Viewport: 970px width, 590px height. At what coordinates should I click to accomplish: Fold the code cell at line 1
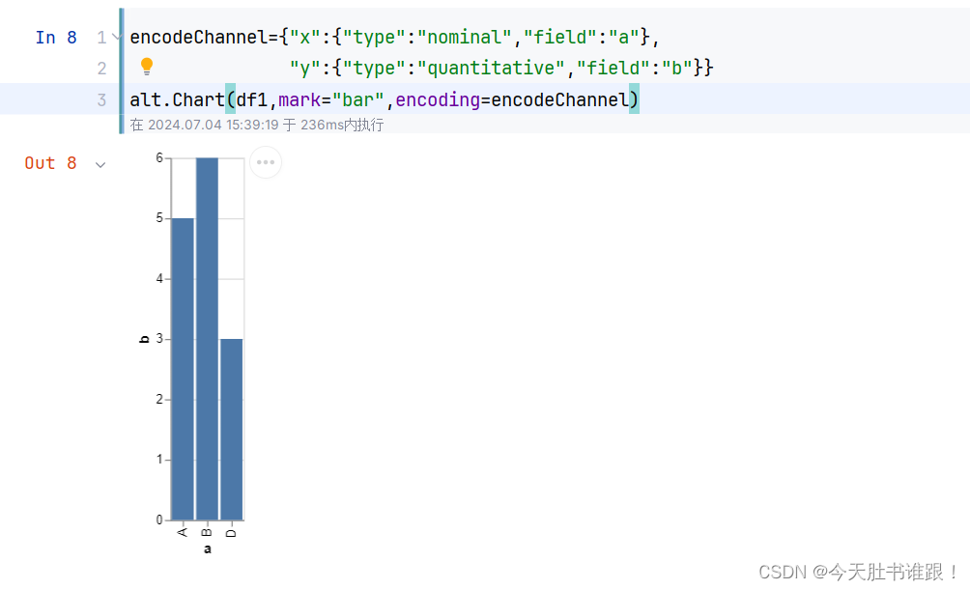coord(116,38)
